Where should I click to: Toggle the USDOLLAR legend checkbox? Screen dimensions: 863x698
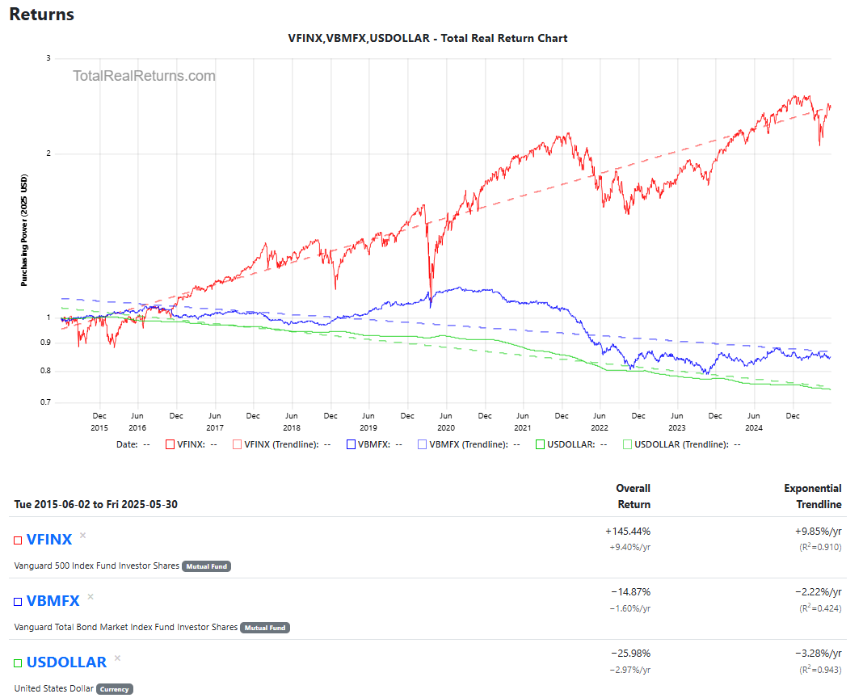tap(540, 444)
